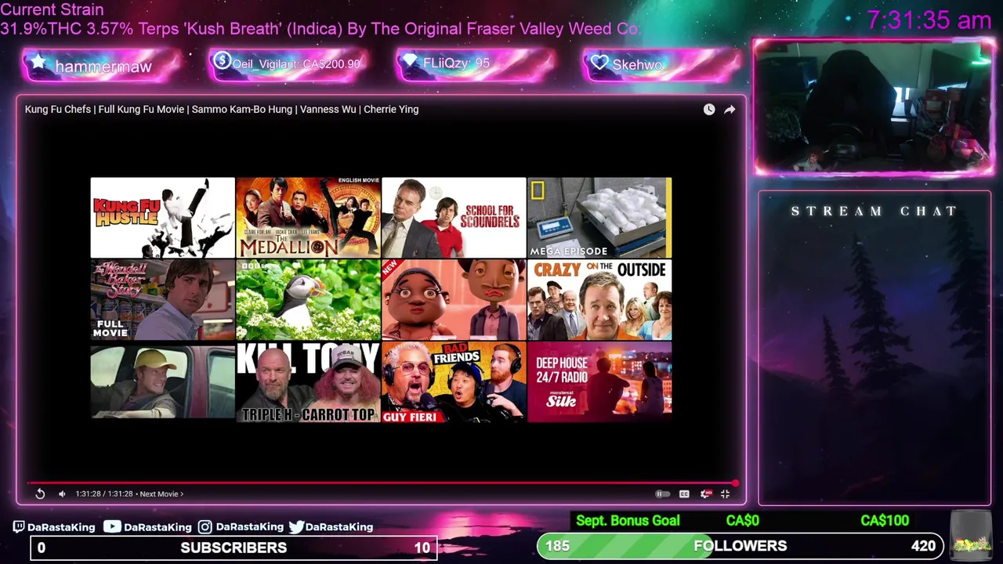
Task: Click the Share arrow icon
Action: (x=730, y=110)
